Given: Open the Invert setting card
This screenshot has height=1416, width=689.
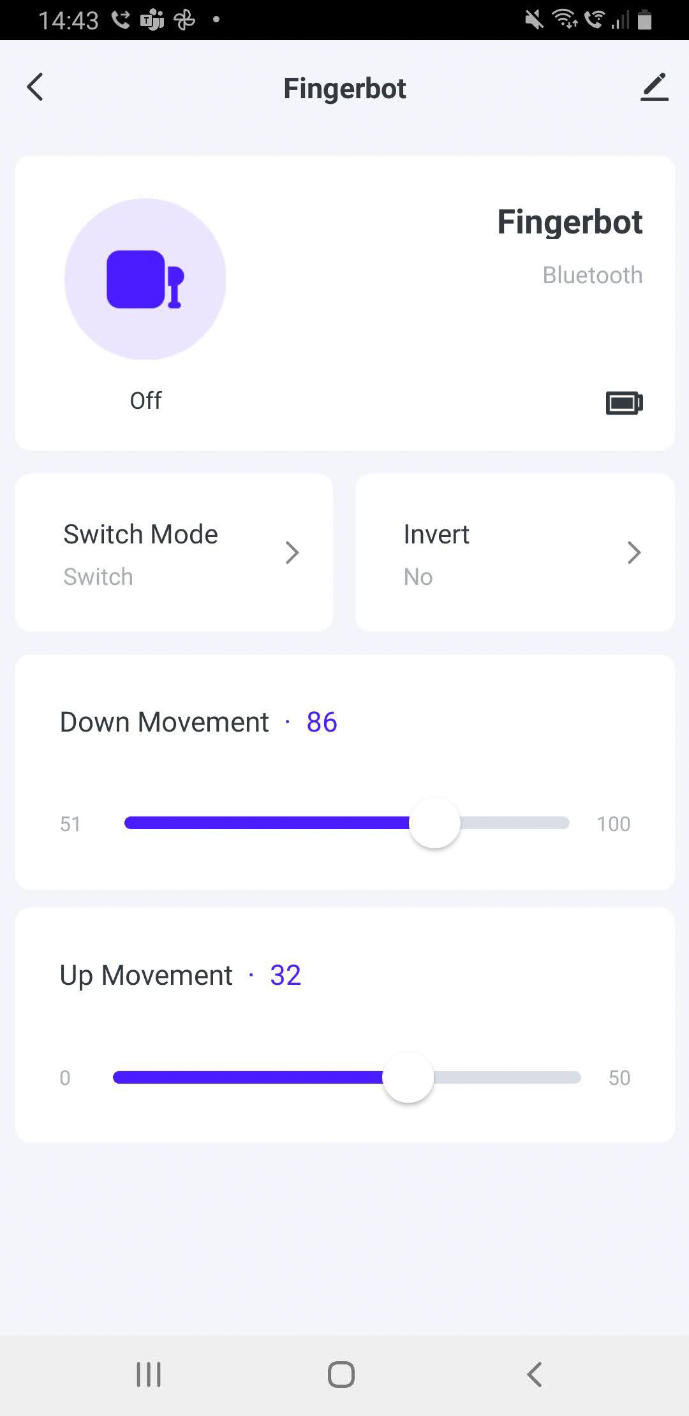Looking at the screenshot, I should tap(514, 552).
